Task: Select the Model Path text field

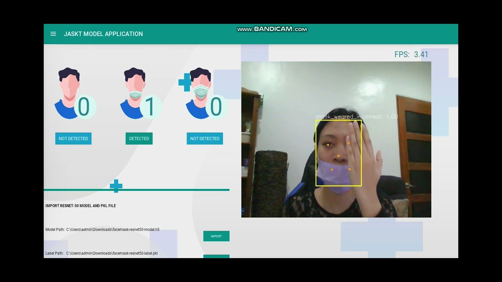Action: tap(113, 230)
